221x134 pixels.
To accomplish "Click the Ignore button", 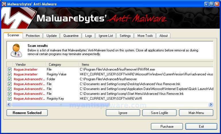I will [123, 113].
